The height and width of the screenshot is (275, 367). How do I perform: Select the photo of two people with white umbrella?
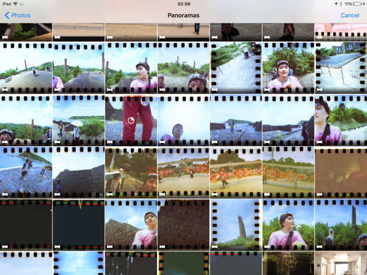point(78,120)
